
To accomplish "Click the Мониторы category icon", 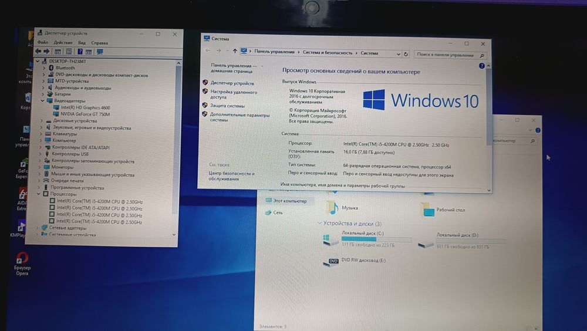I will [47, 167].
